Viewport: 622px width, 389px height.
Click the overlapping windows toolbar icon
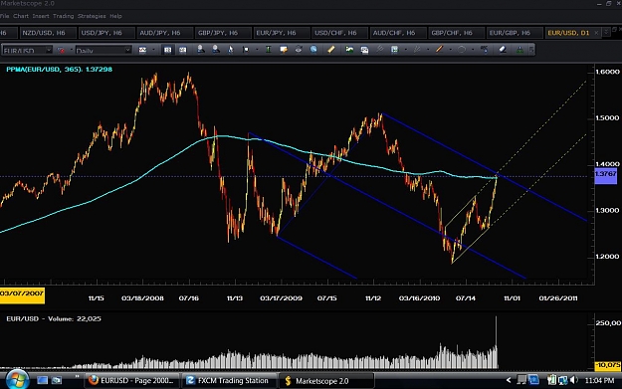tap(364, 50)
